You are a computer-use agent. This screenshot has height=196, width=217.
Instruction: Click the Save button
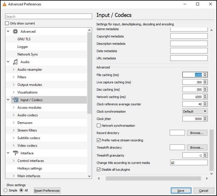tap(181, 190)
